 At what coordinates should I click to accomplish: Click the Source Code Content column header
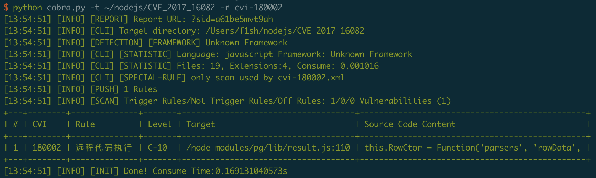click(410, 124)
